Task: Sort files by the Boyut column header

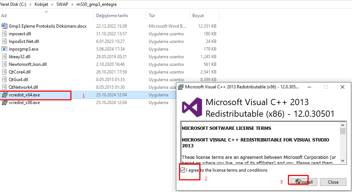Action: click(198, 16)
